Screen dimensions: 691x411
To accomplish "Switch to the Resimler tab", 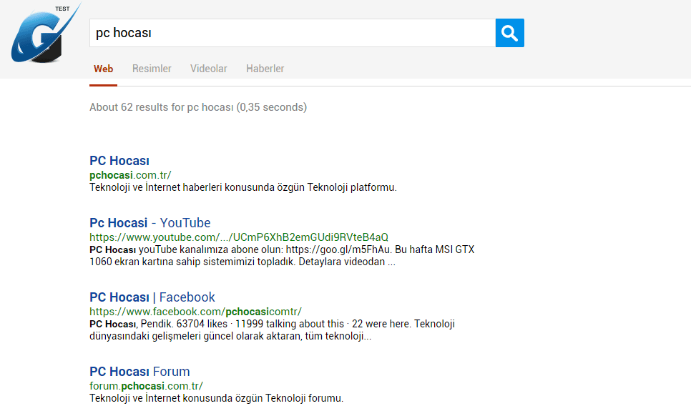I will tap(152, 69).
